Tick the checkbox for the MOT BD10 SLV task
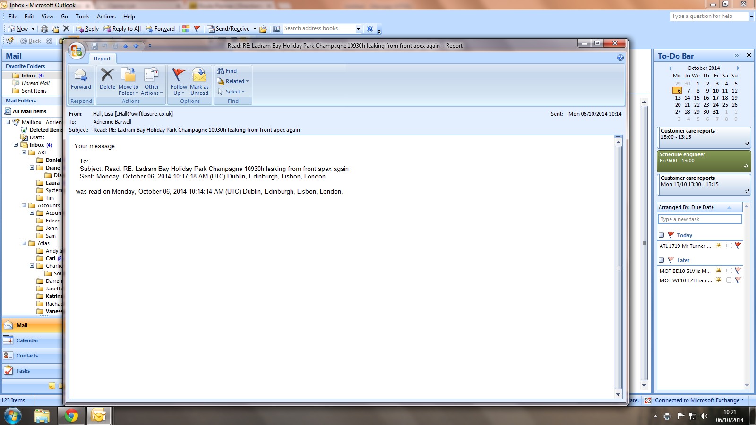 (729, 271)
